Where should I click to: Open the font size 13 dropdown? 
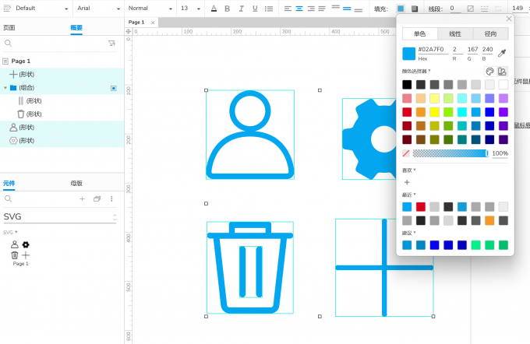pos(190,9)
